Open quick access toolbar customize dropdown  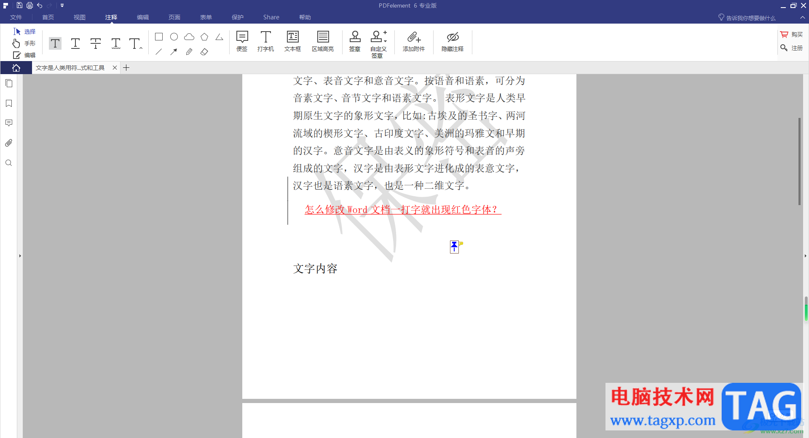[62, 5]
